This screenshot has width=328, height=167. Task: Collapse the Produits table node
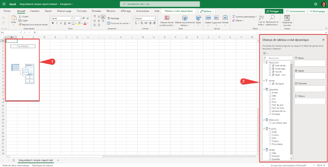264,129
